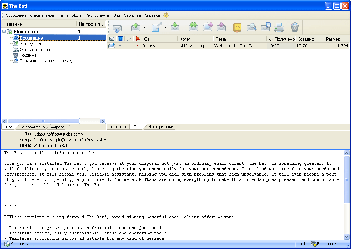Switch to Информация message list tab
Screen dimensions: 351x249
pyautogui.click(x=161, y=127)
